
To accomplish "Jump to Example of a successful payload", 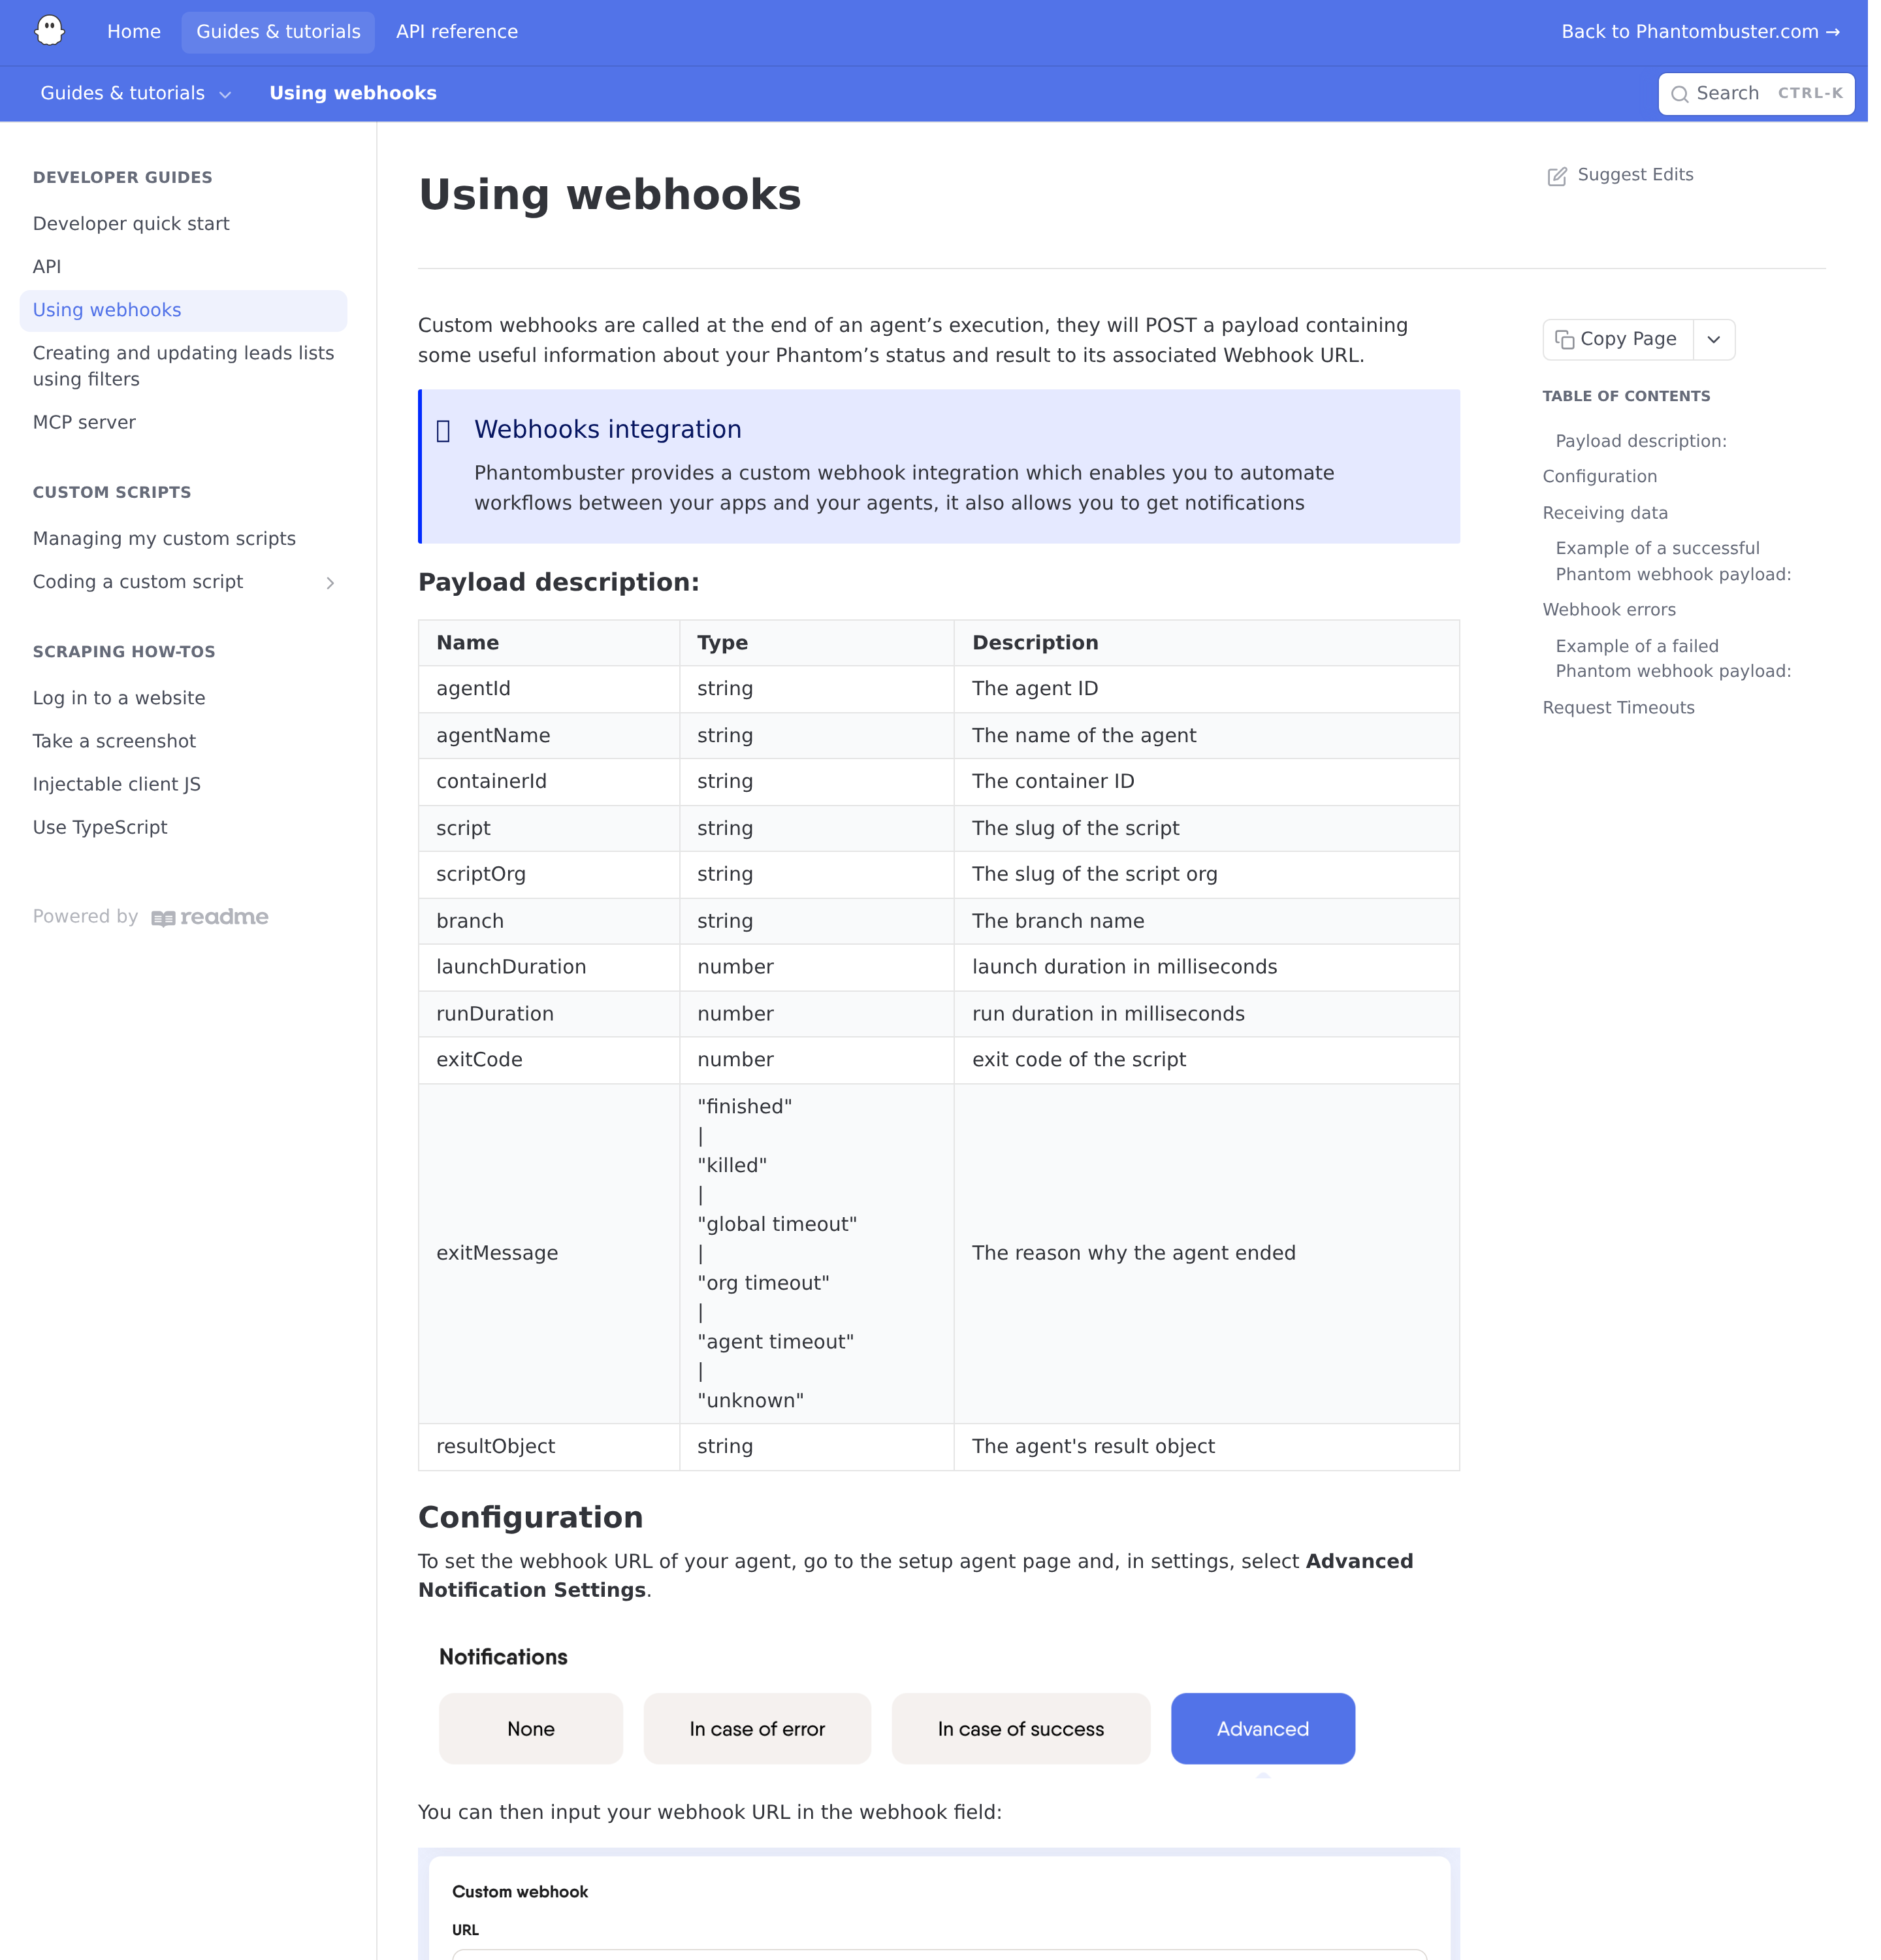I will pyautogui.click(x=1673, y=561).
